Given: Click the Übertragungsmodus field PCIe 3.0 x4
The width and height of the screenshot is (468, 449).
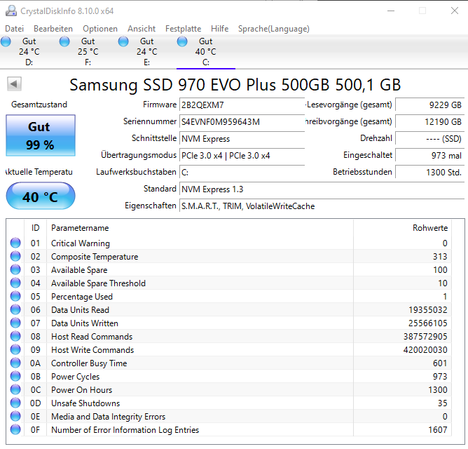Looking at the screenshot, I should click(242, 156).
